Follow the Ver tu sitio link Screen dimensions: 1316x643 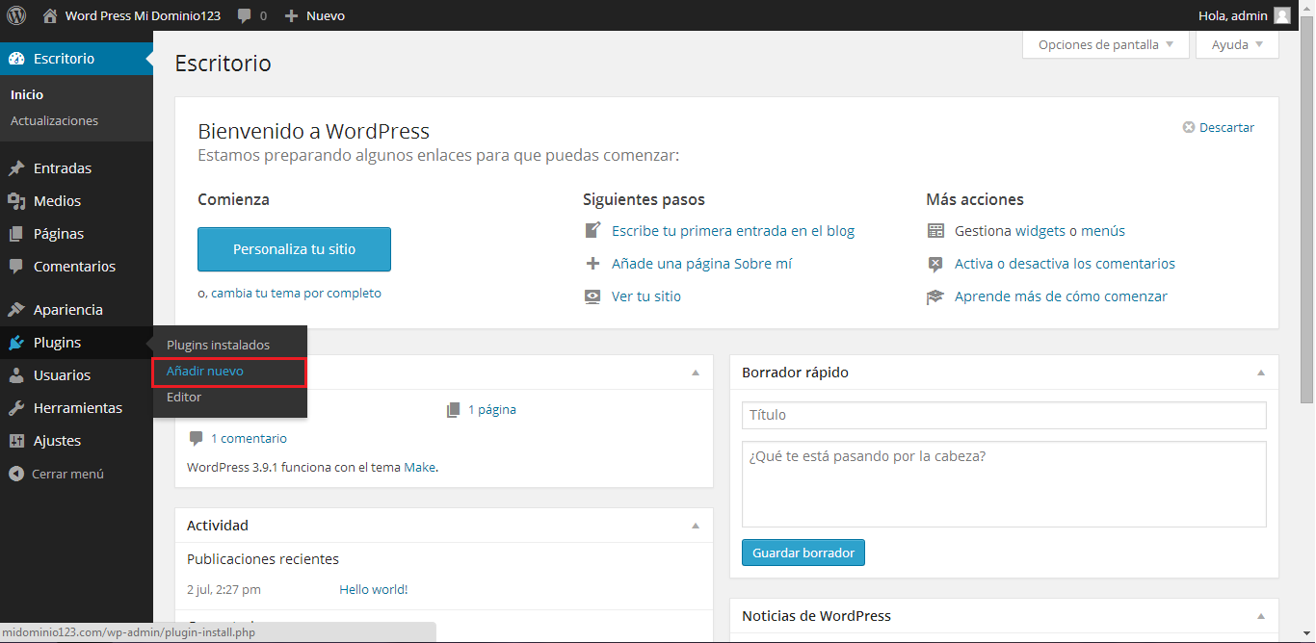pos(646,296)
